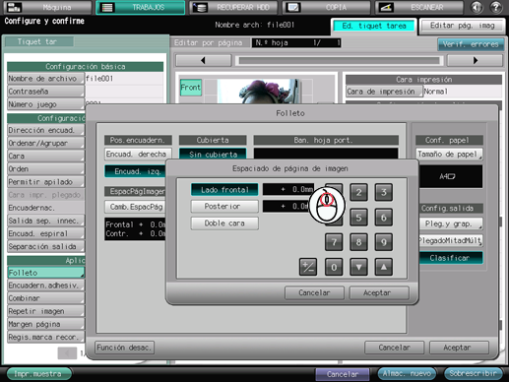This screenshot has height=382, width=509.
Task: Click the sheet navigation scrollbar
Action: (340, 61)
